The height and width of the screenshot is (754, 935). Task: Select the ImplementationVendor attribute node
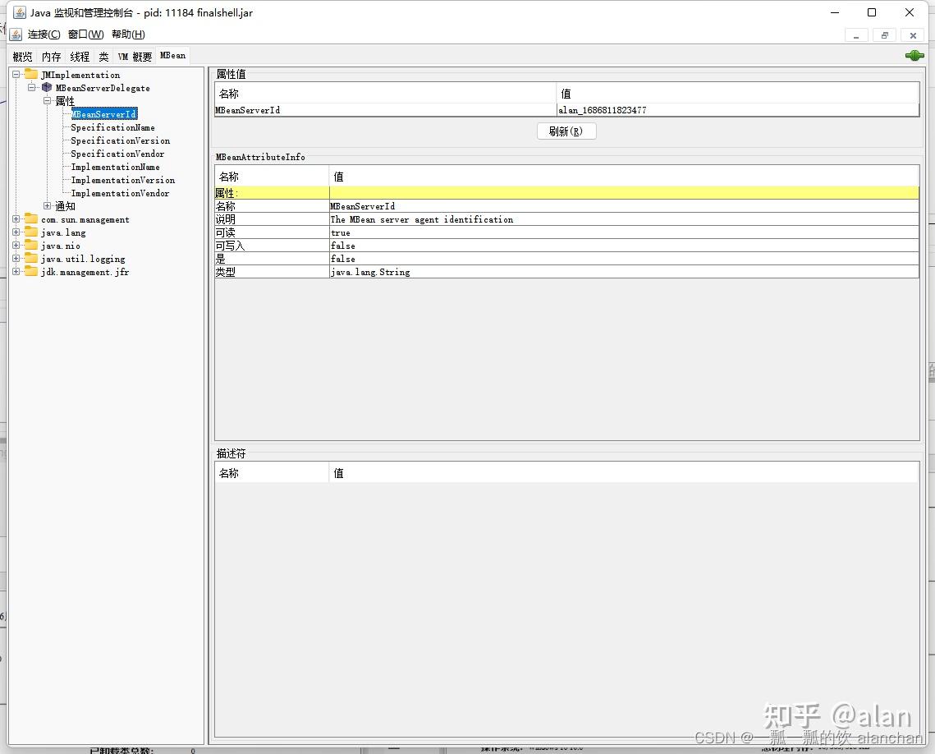pos(121,193)
